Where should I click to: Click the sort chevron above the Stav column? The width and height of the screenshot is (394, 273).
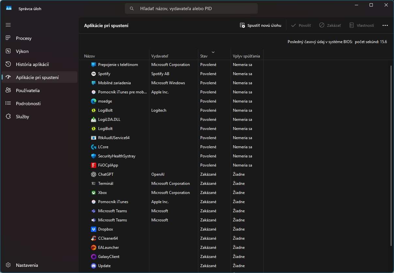(x=213, y=52)
